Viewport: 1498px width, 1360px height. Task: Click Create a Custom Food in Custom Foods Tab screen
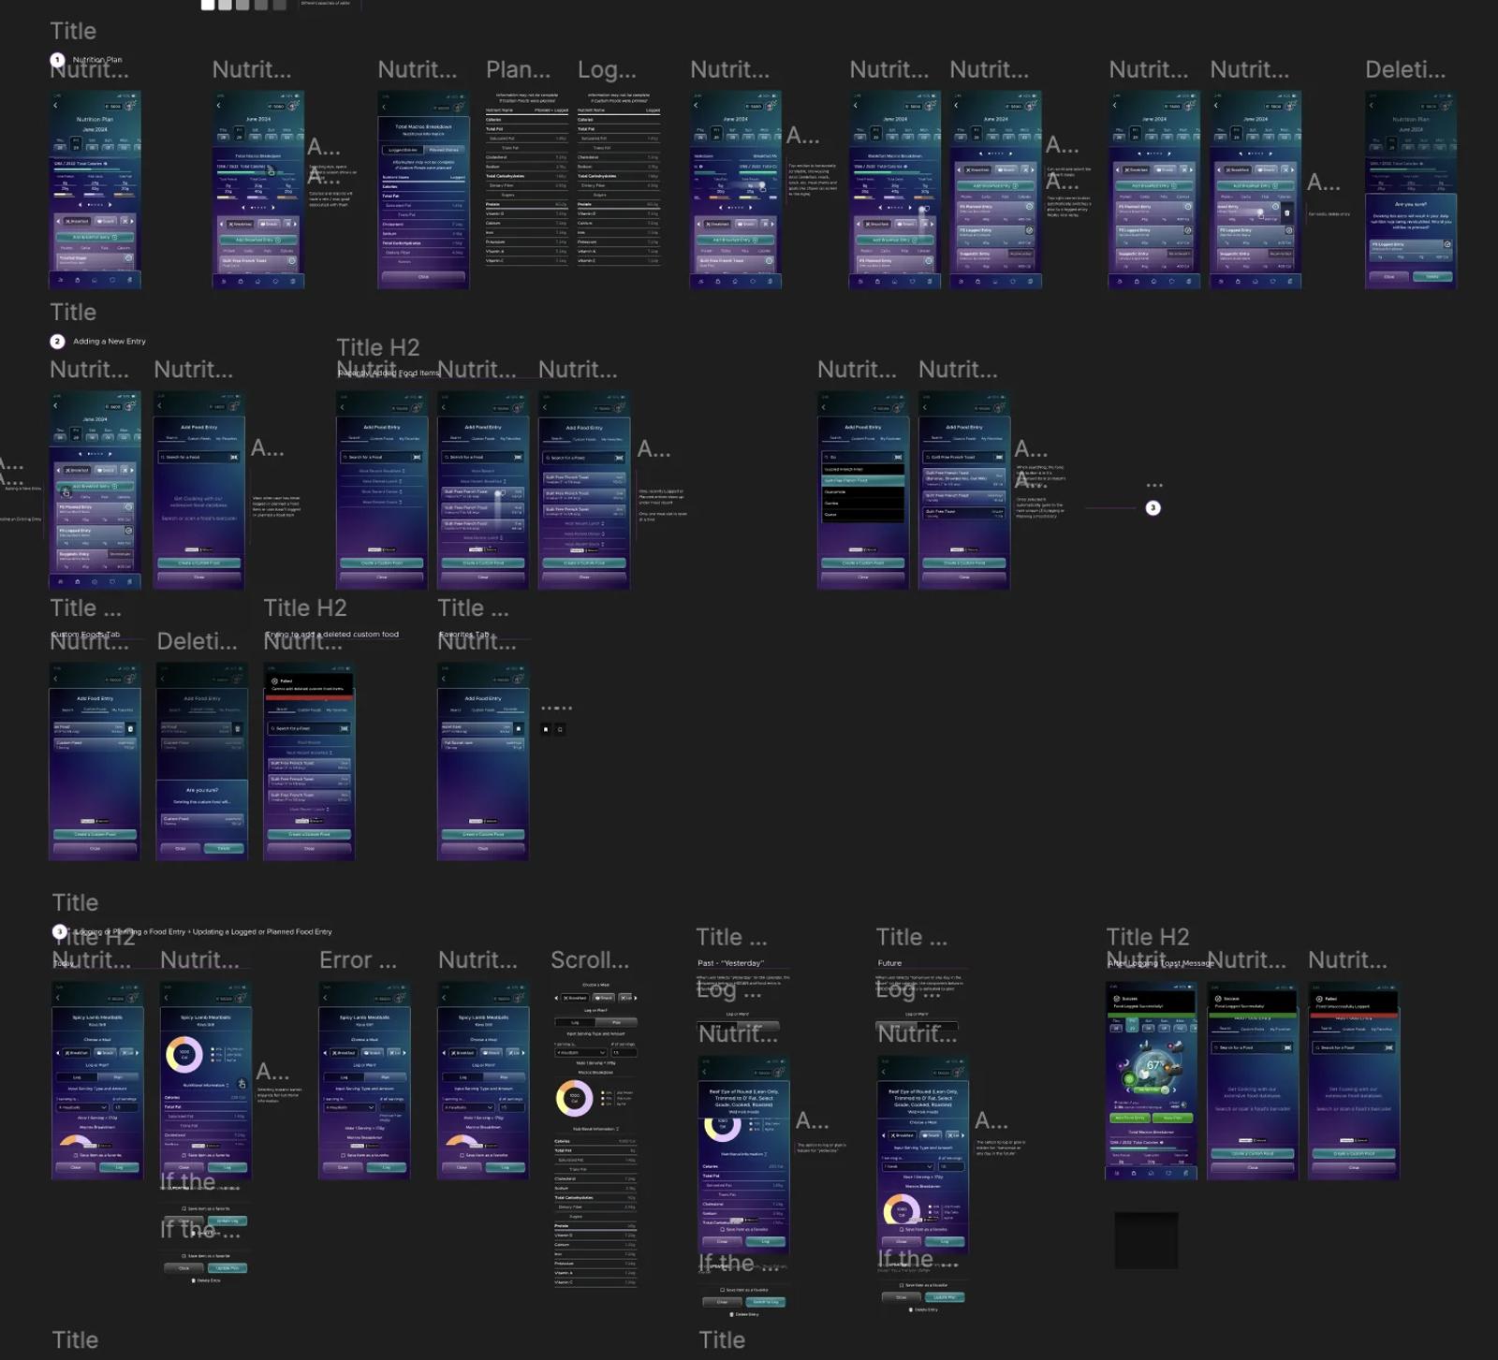click(x=95, y=834)
